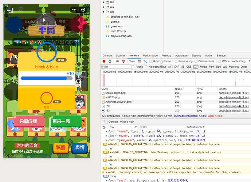
Task: Switch to the Application tab
Action: (x=181, y=56)
